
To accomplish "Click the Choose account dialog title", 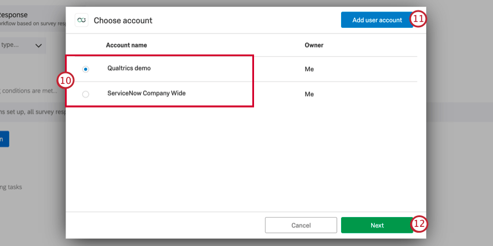I will pos(123,20).
